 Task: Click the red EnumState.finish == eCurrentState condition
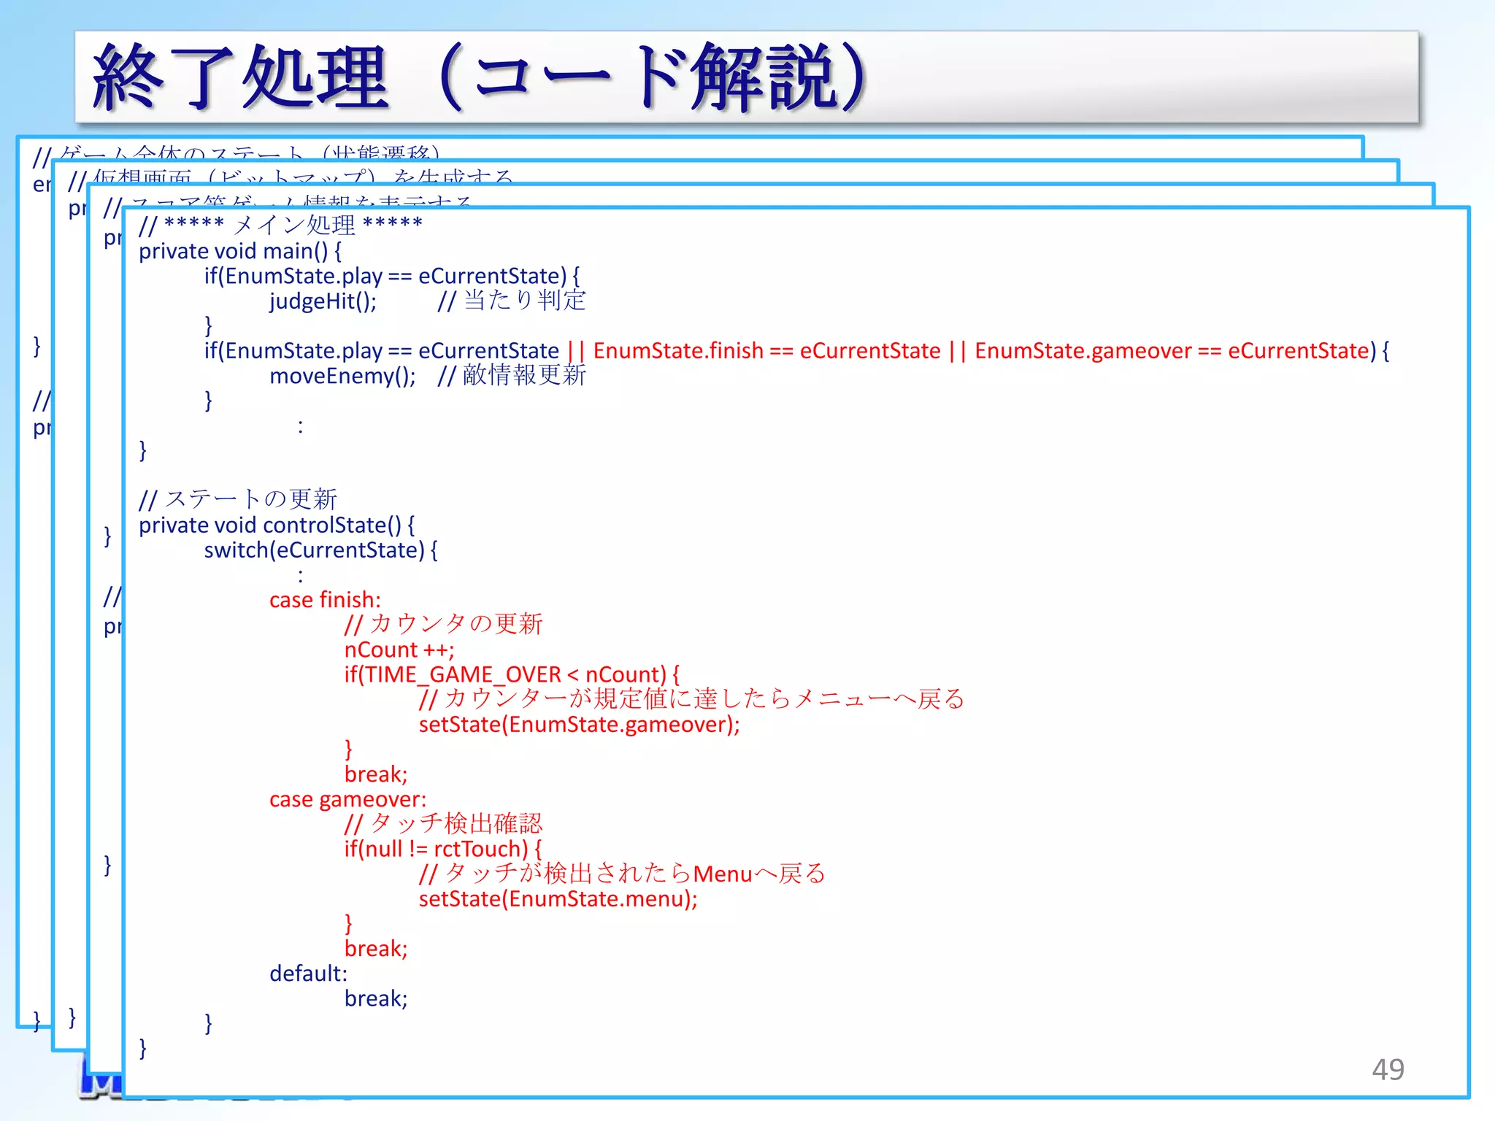(766, 350)
